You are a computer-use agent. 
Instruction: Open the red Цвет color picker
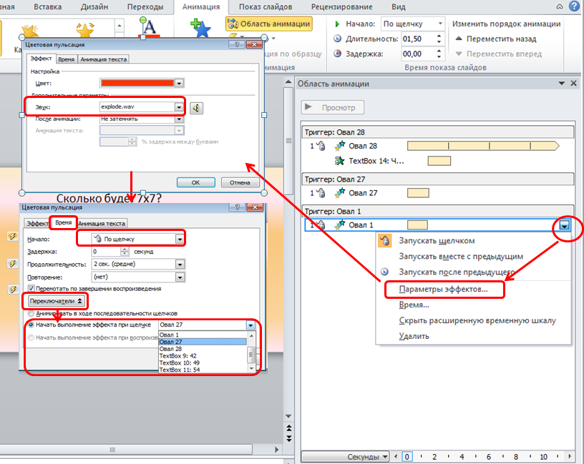[x=179, y=84]
